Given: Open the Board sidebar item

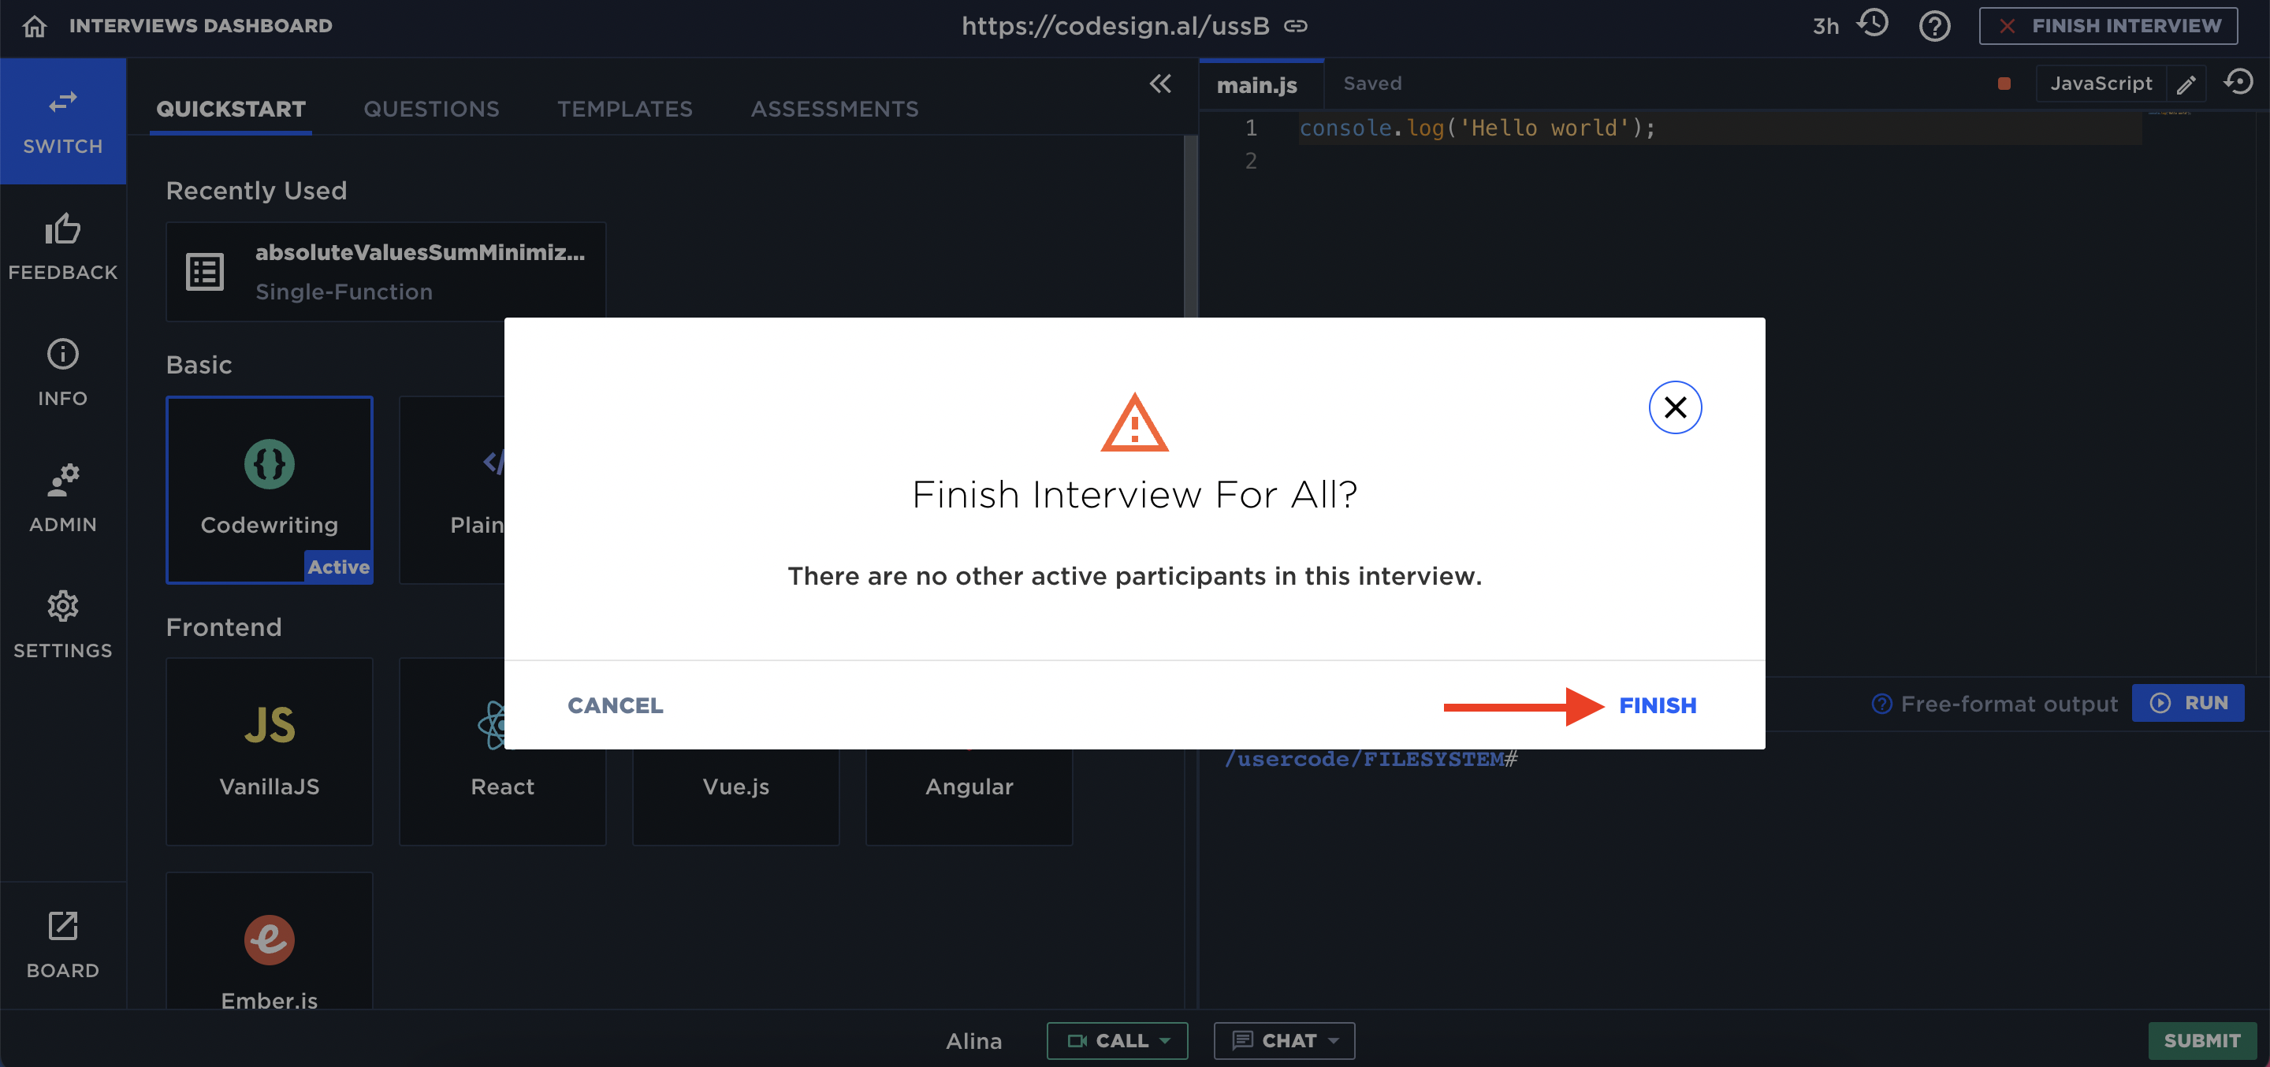Looking at the screenshot, I should point(62,945).
